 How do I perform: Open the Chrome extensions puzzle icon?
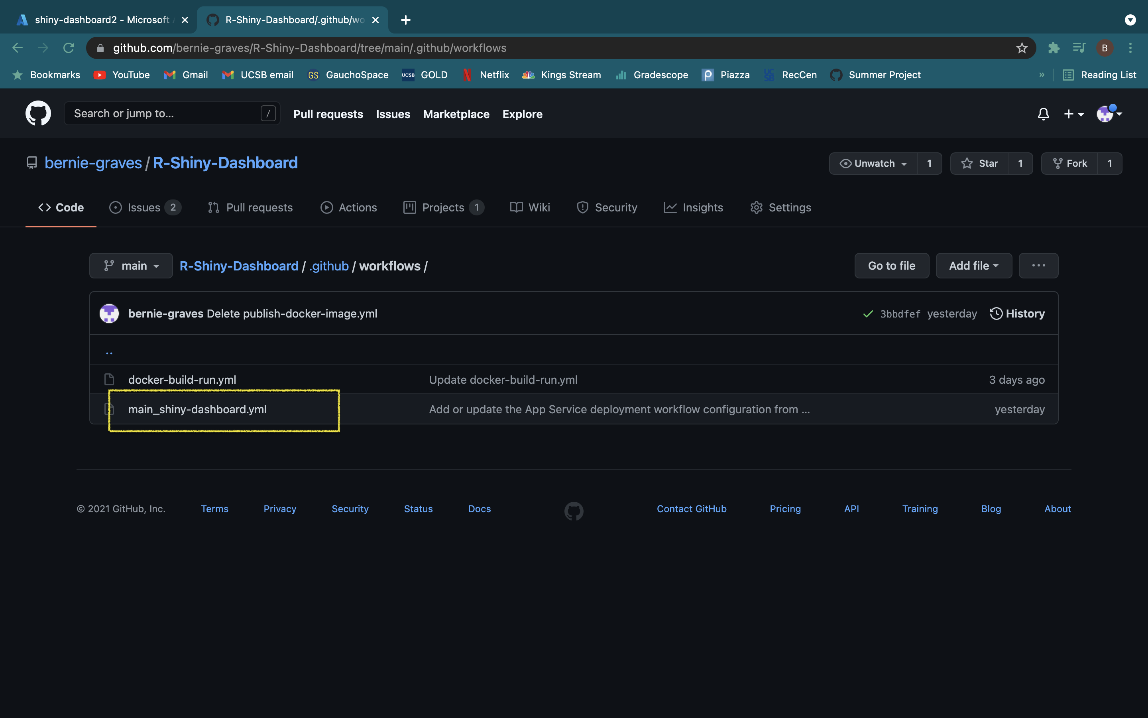1054,48
